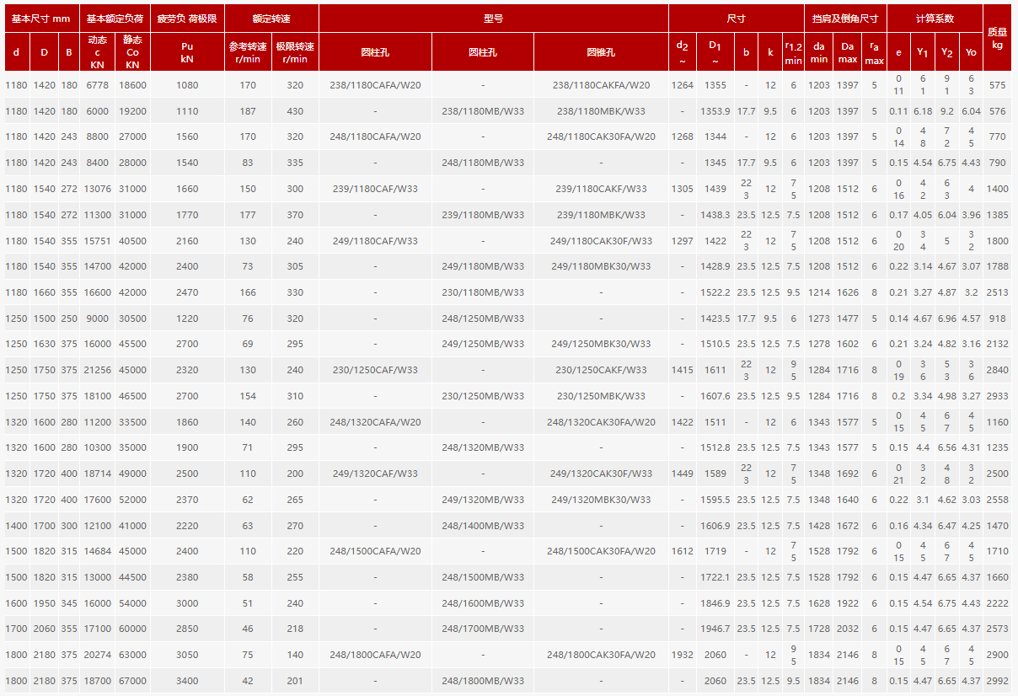
Task: Select the 质量 kg header cell
Action: [x=998, y=39]
